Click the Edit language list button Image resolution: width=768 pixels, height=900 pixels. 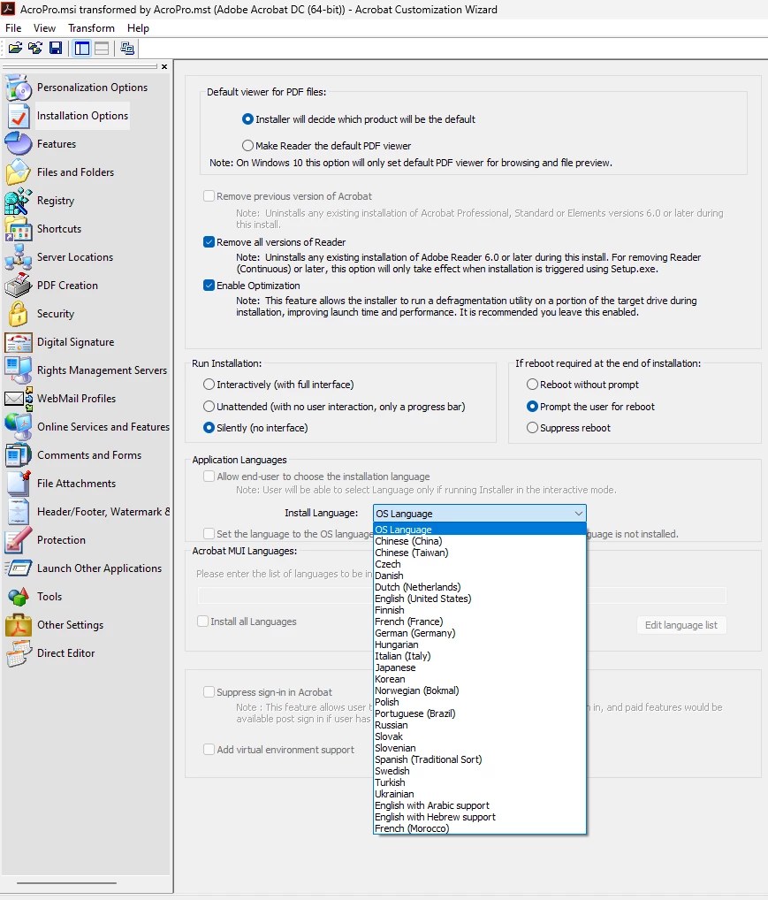[681, 625]
